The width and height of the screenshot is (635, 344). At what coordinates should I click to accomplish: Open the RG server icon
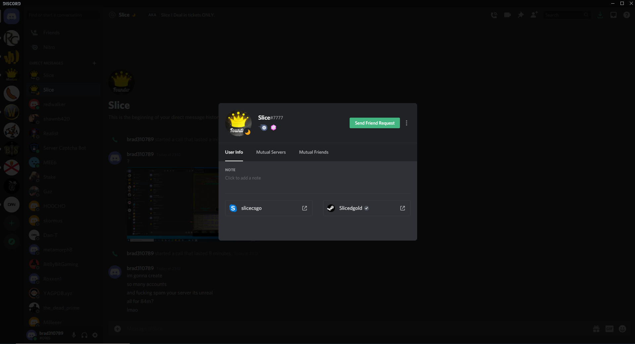click(12, 38)
